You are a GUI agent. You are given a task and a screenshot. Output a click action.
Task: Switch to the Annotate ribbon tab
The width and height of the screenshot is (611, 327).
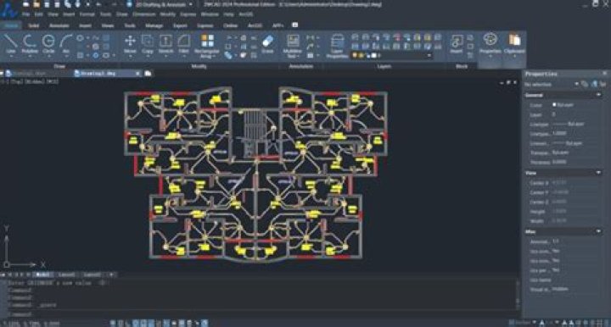coord(59,25)
